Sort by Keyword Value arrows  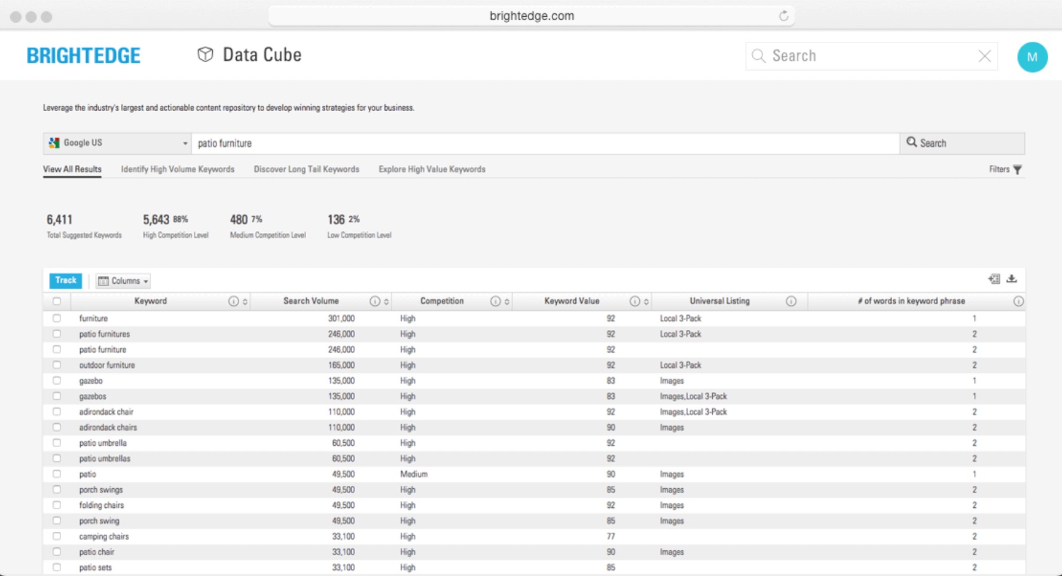pyautogui.click(x=646, y=302)
